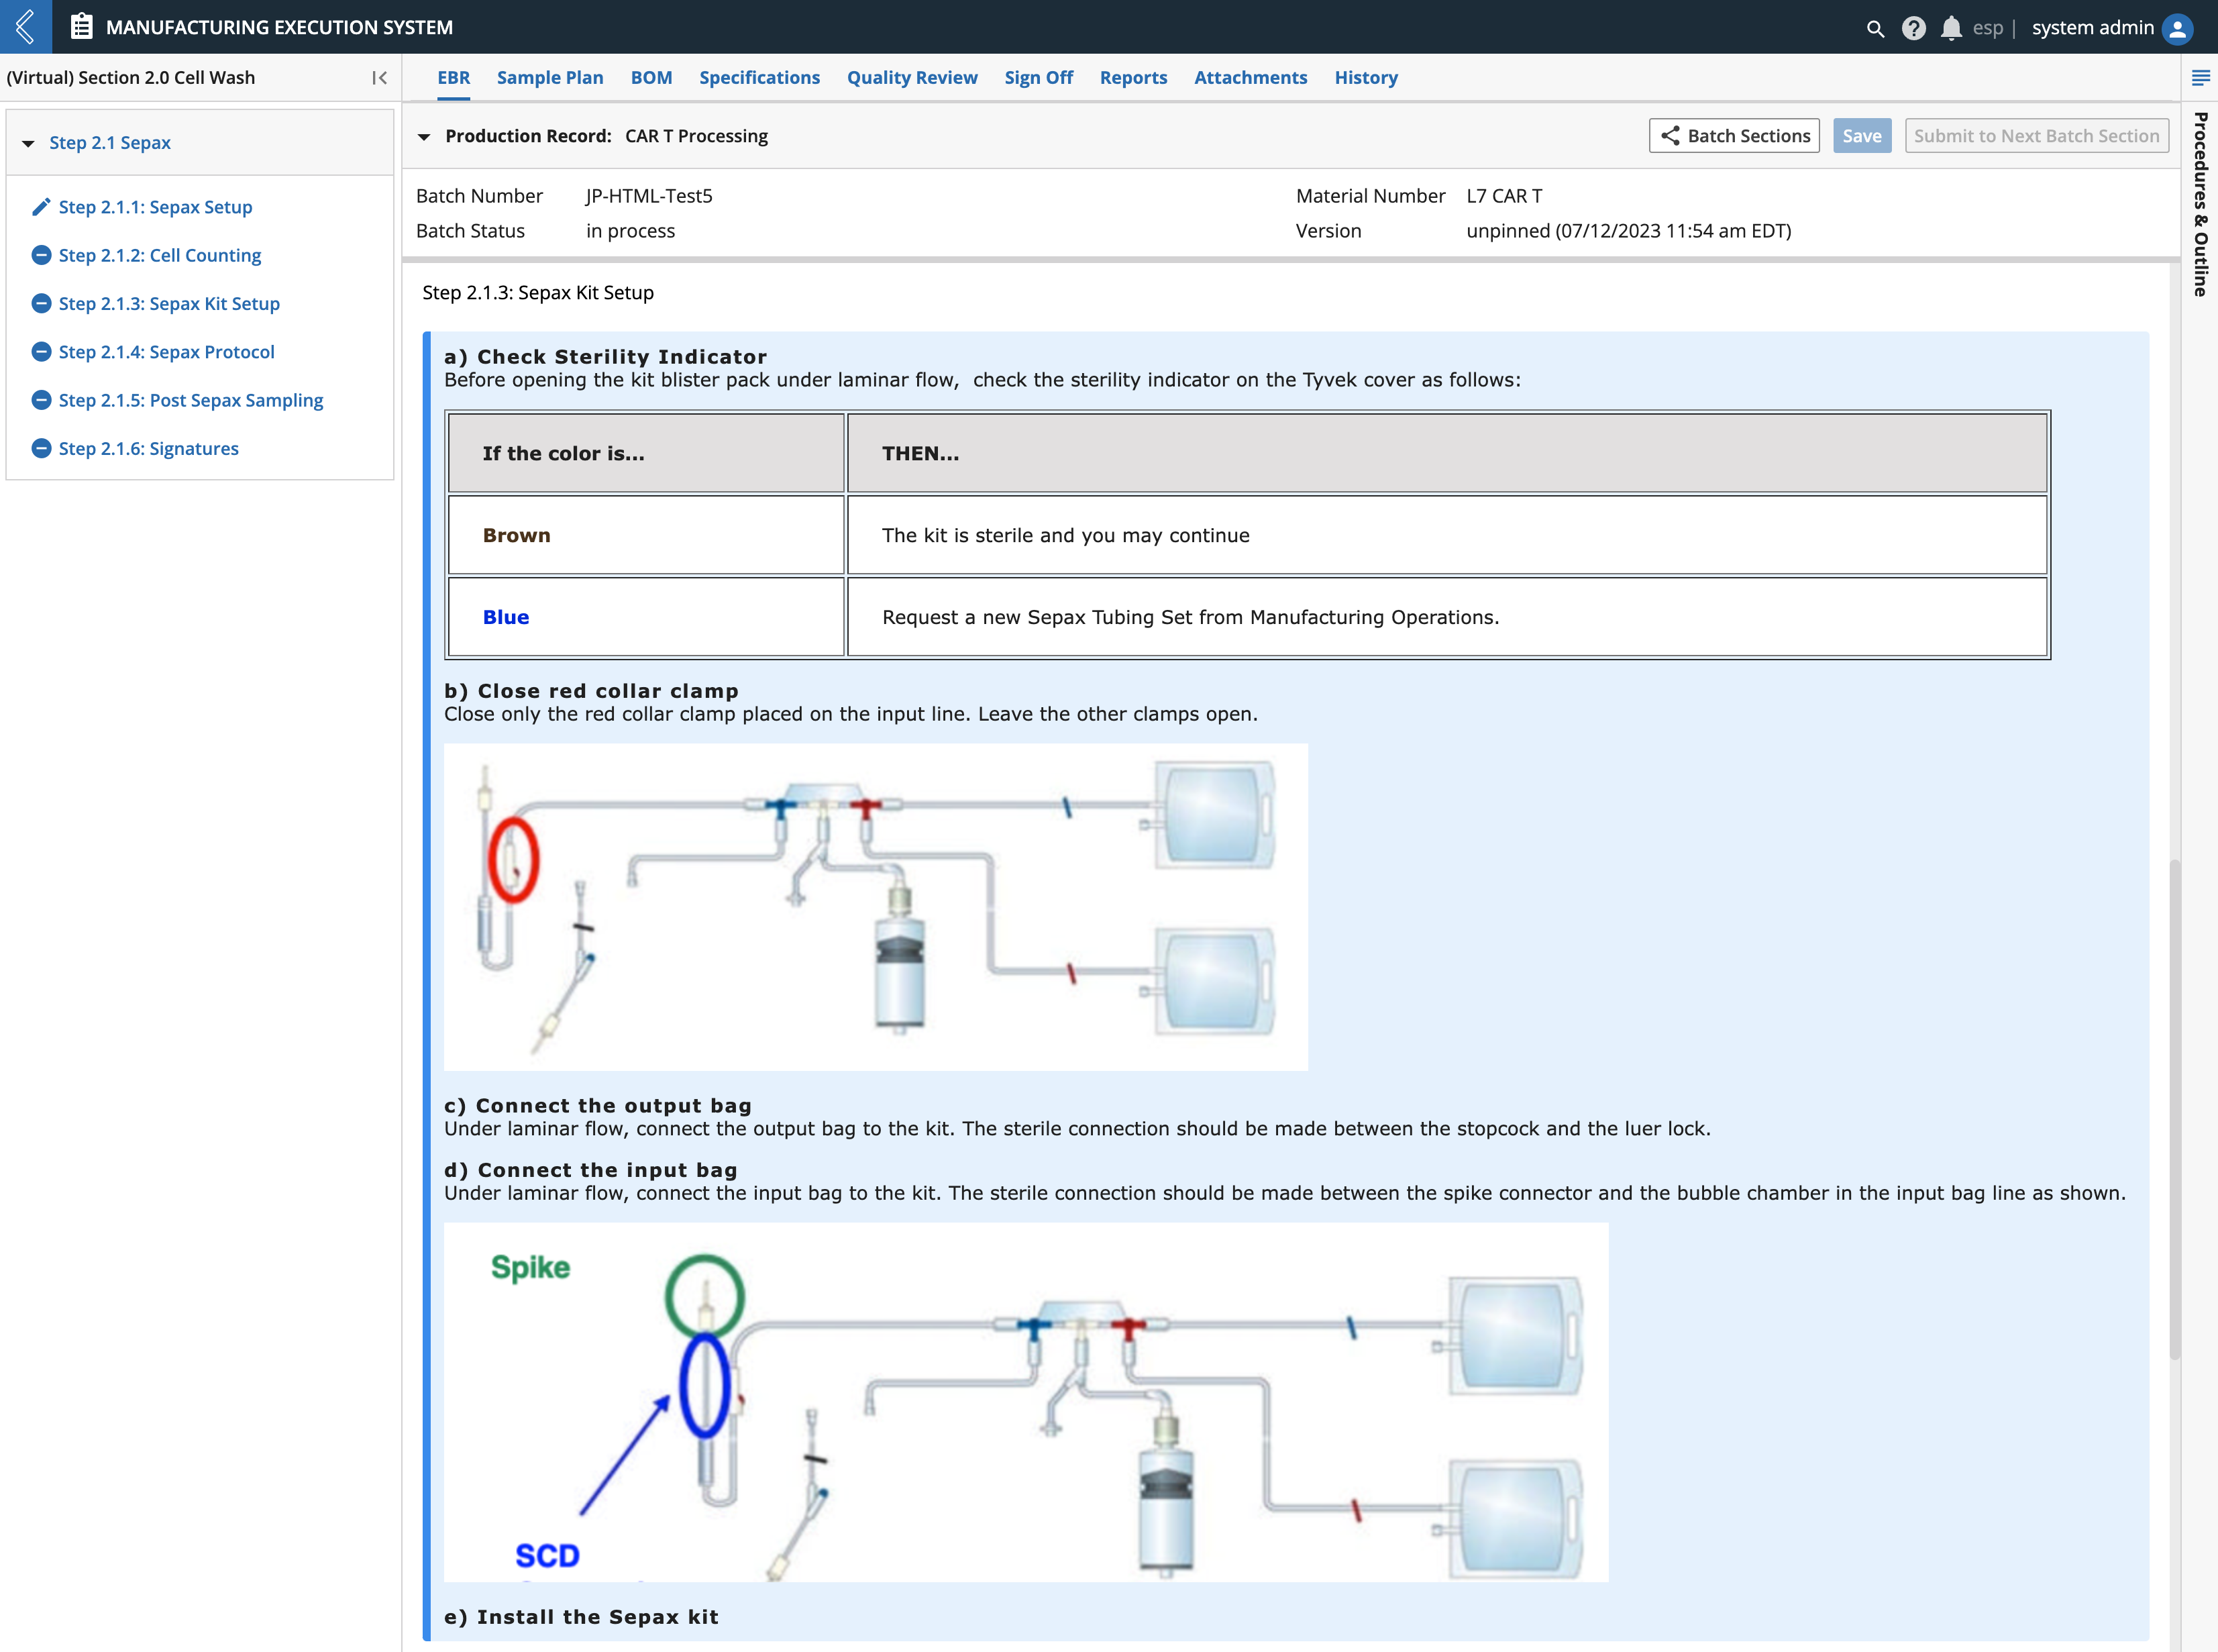View the Attachments tab
This screenshot has width=2218, height=1652.
pos(1250,77)
